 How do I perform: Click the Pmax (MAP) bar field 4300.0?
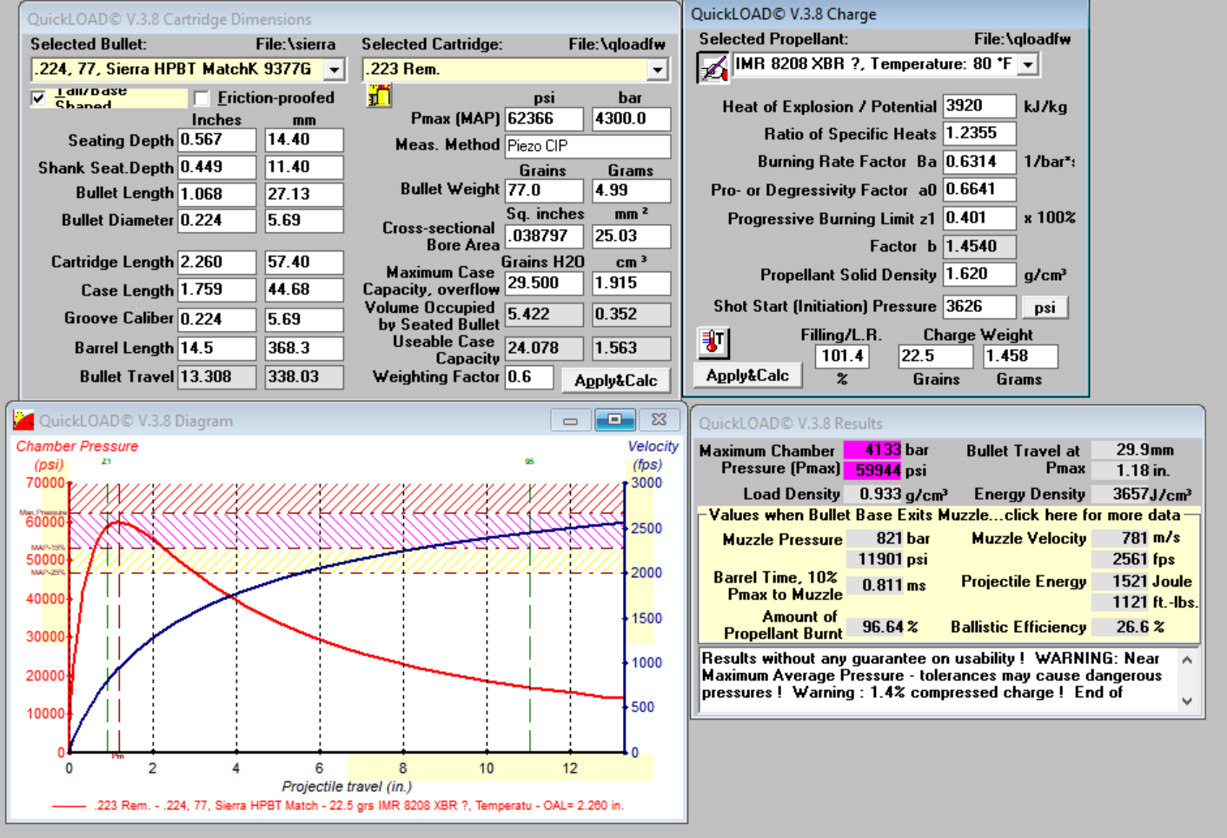(632, 119)
